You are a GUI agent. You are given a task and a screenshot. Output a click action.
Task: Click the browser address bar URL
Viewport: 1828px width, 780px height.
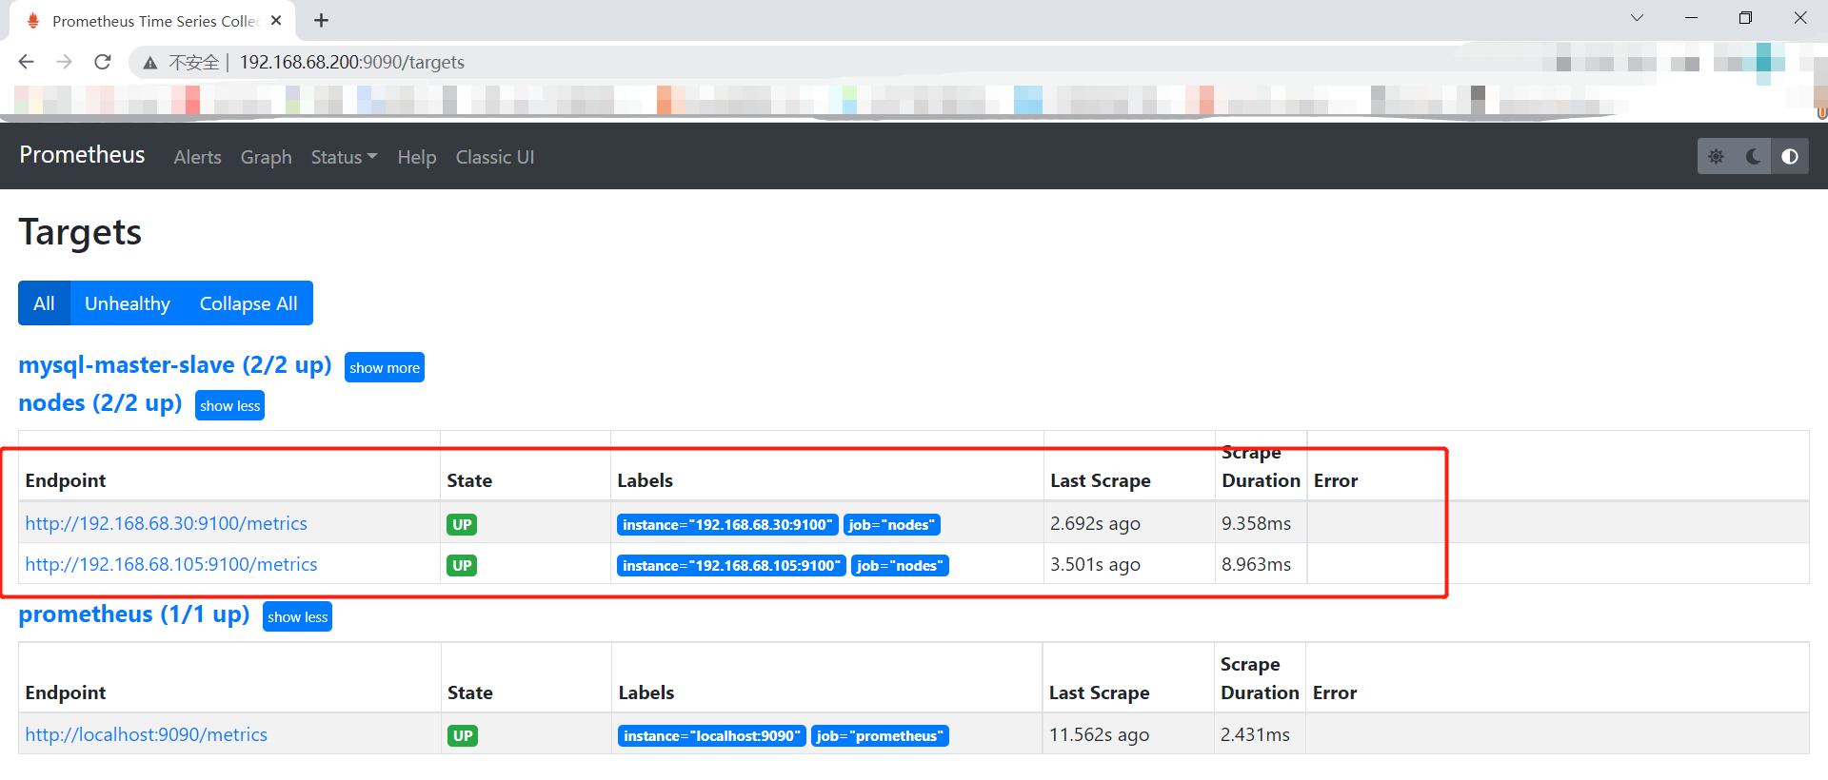352,62
